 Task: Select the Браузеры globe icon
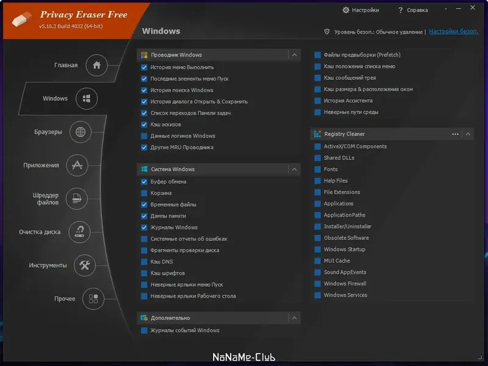pos(81,132)
